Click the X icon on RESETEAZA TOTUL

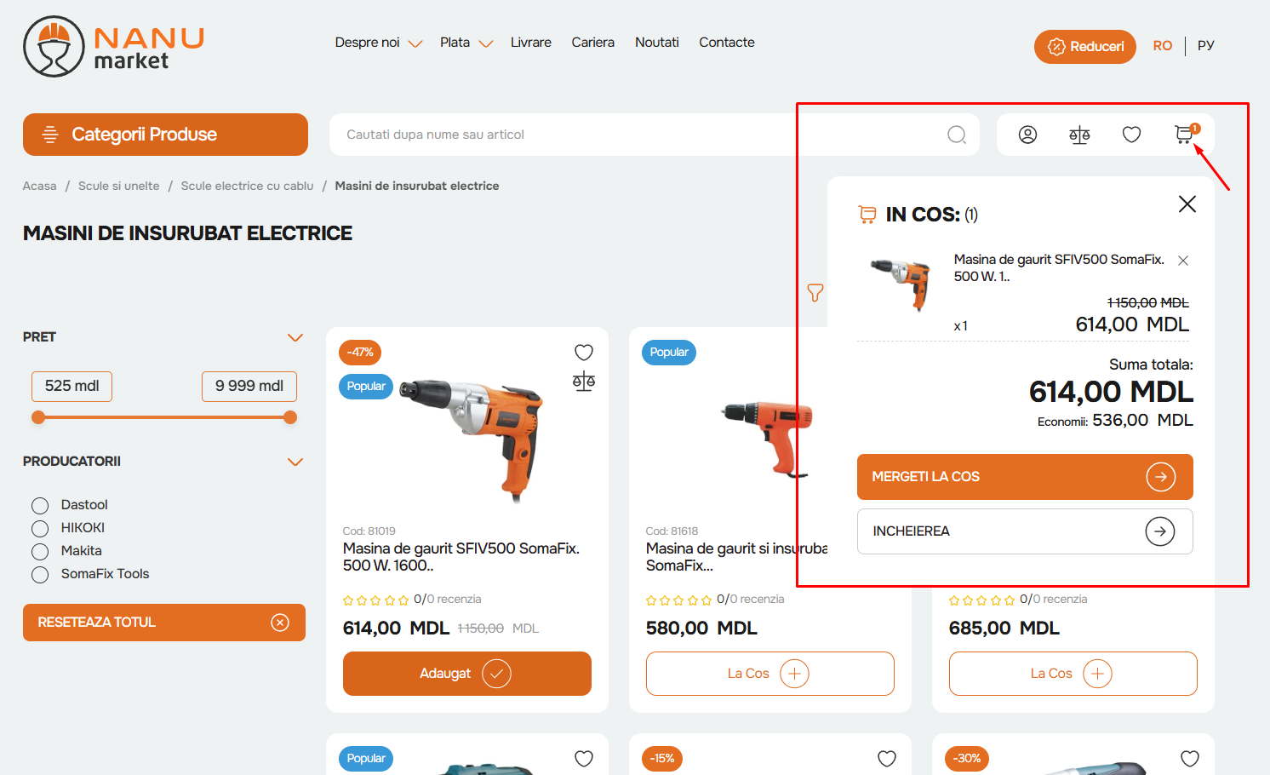(280, 623)
